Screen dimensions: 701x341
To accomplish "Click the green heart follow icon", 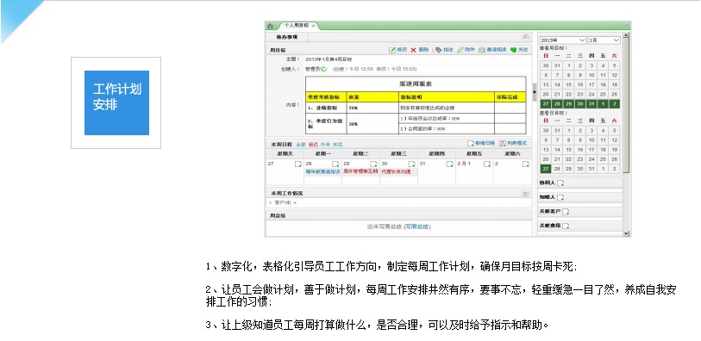I will tap(513, 50).
